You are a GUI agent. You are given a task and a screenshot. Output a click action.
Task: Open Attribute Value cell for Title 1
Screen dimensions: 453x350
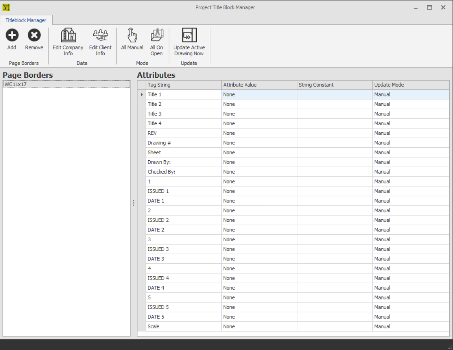point(259,95)
